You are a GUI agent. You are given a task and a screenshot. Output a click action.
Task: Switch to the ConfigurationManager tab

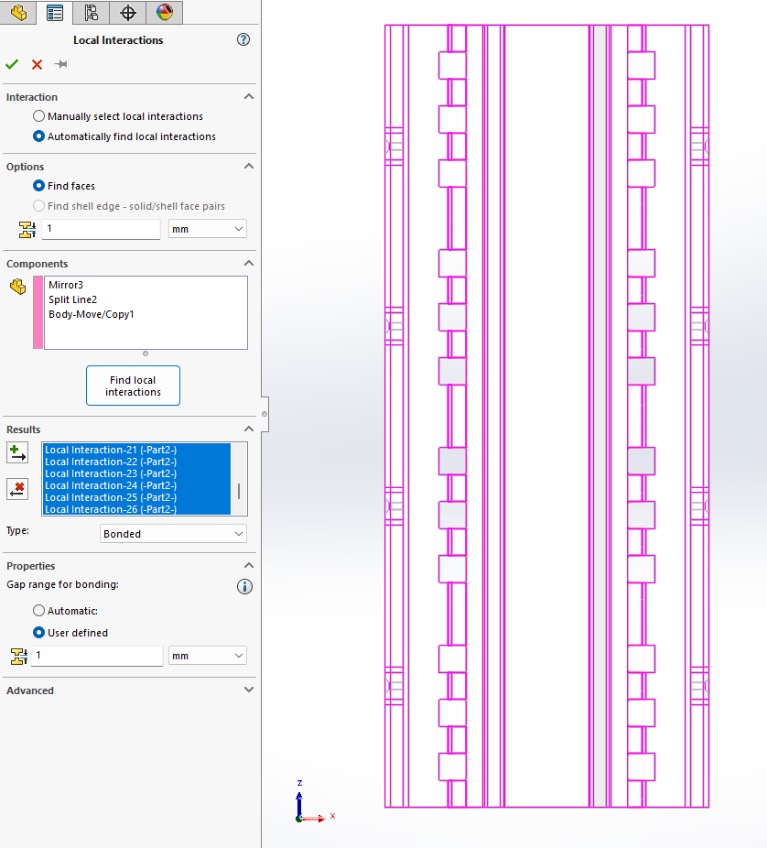pos(92,13)
